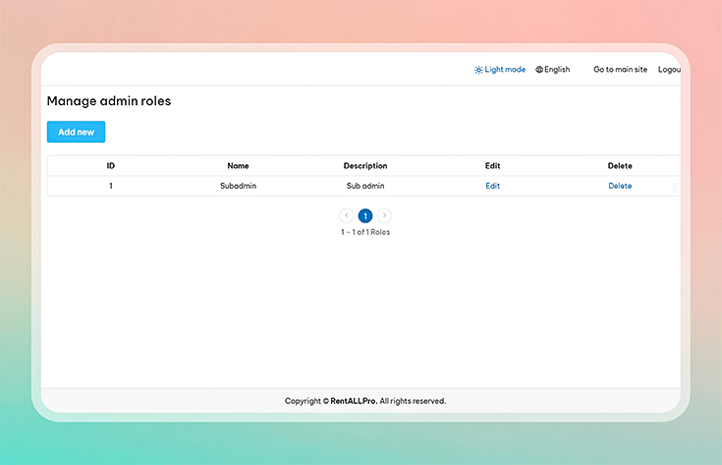The height and width of the screenshot is (465, 722).
Task: Edit the Subadmin role
Action: (492, 186)
